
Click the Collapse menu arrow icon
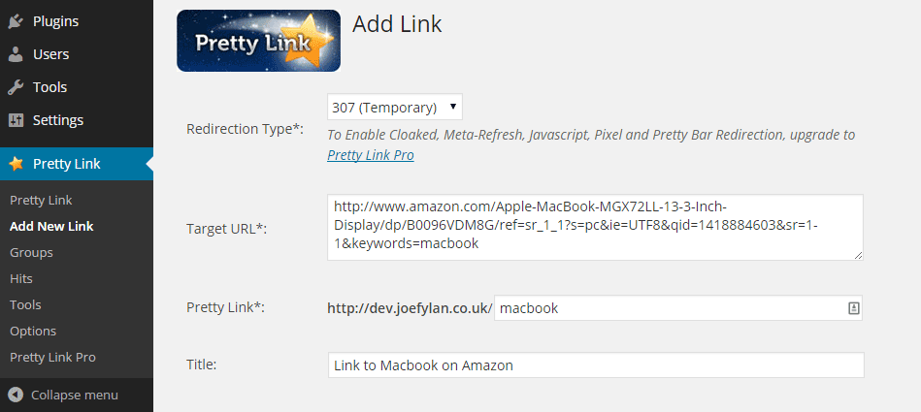click(x=16, y=395)
